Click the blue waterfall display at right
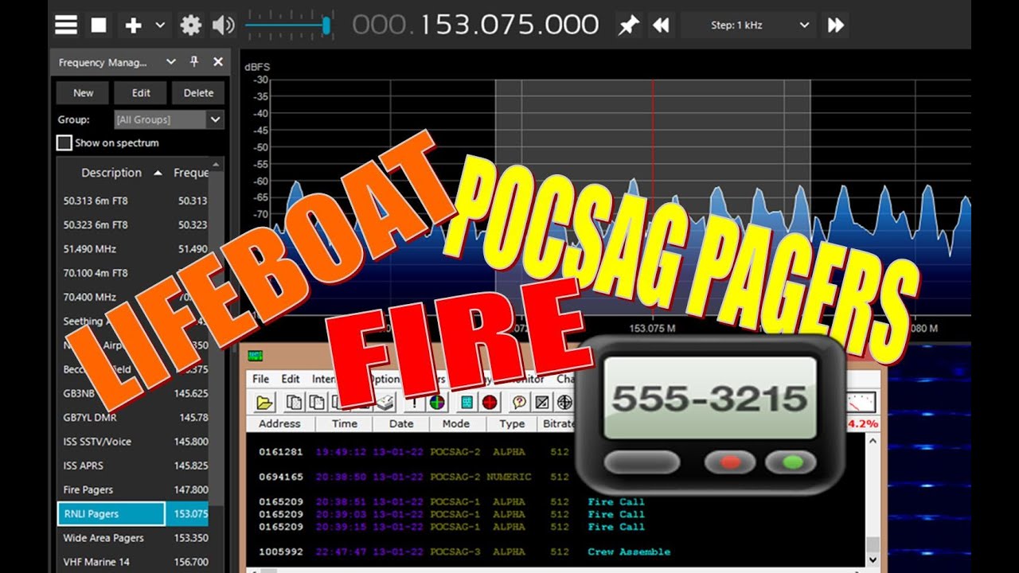 pos(928,458)
